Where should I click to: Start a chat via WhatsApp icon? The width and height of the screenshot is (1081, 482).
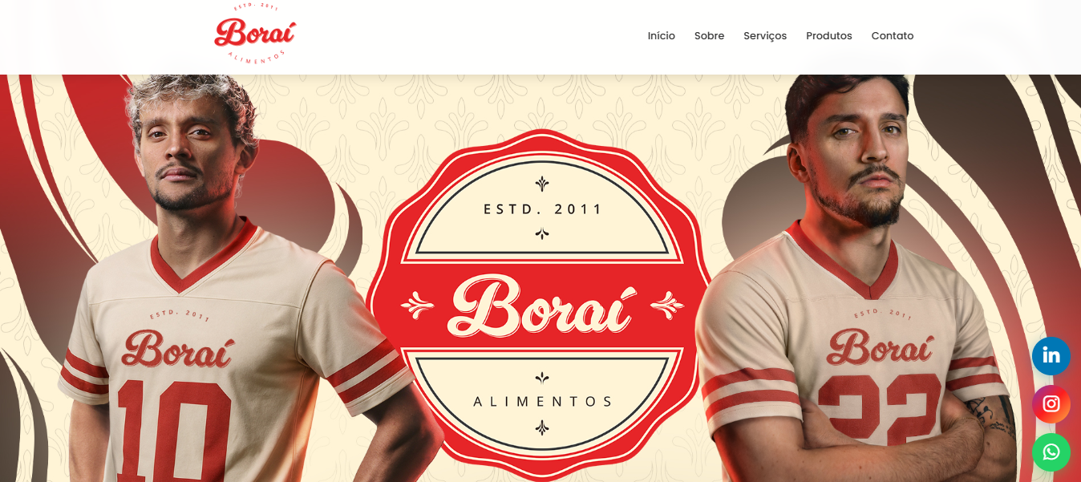tap(1051, 452)
